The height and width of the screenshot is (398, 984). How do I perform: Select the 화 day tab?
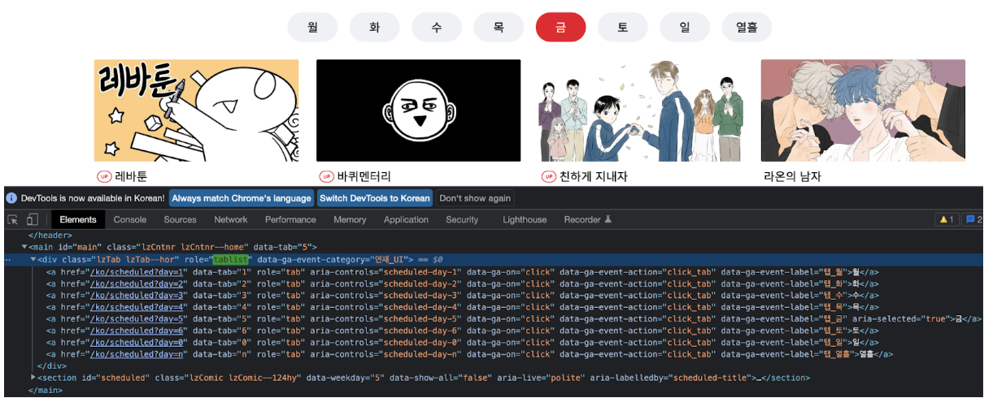click(375, 27)
